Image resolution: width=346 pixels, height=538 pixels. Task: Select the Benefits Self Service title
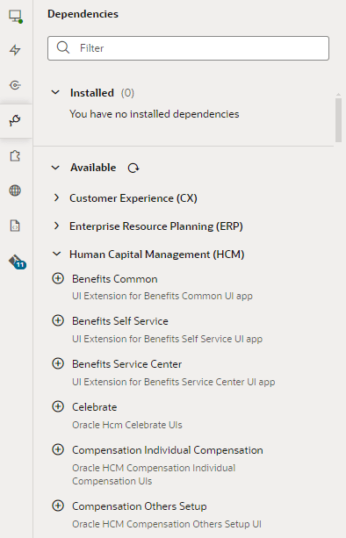[120, 321]
